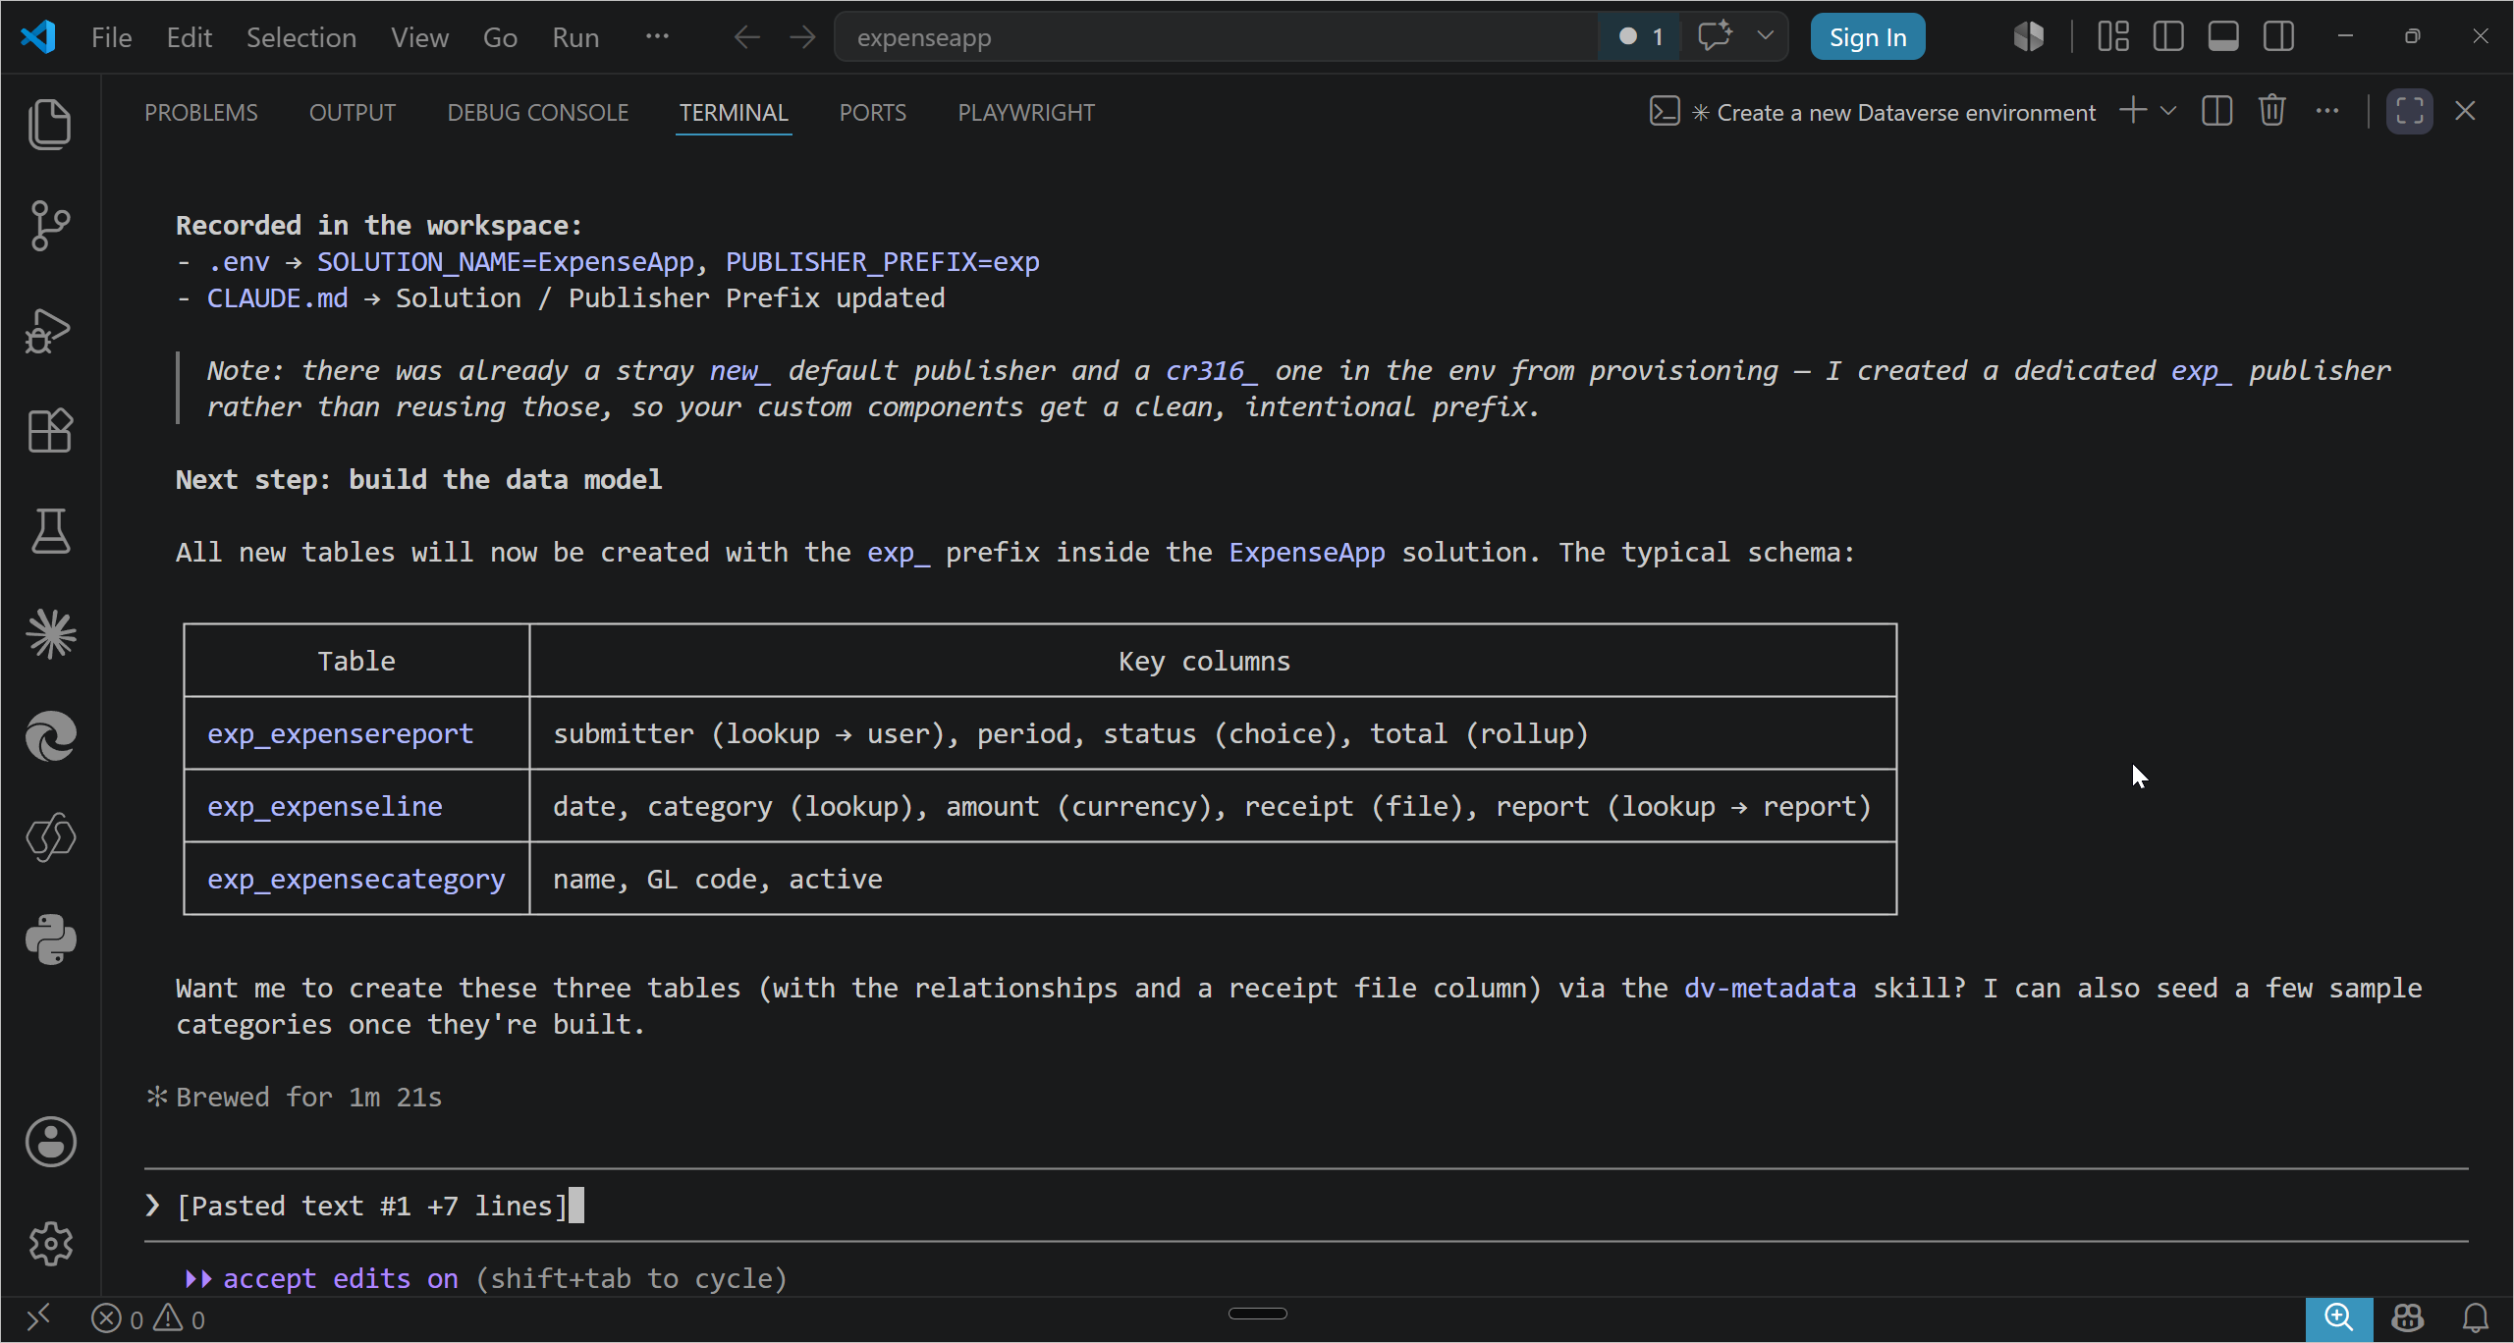Click the panel resize sash handle at bottom
Screen dimensions: 2514x1343
click(x=1258, y=1314)
